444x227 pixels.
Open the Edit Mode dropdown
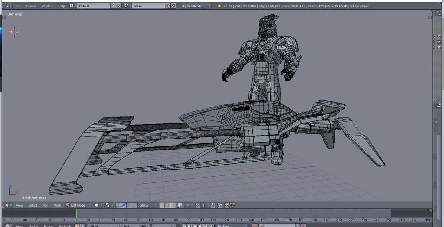pyautogui.click(x=78, y=205)
